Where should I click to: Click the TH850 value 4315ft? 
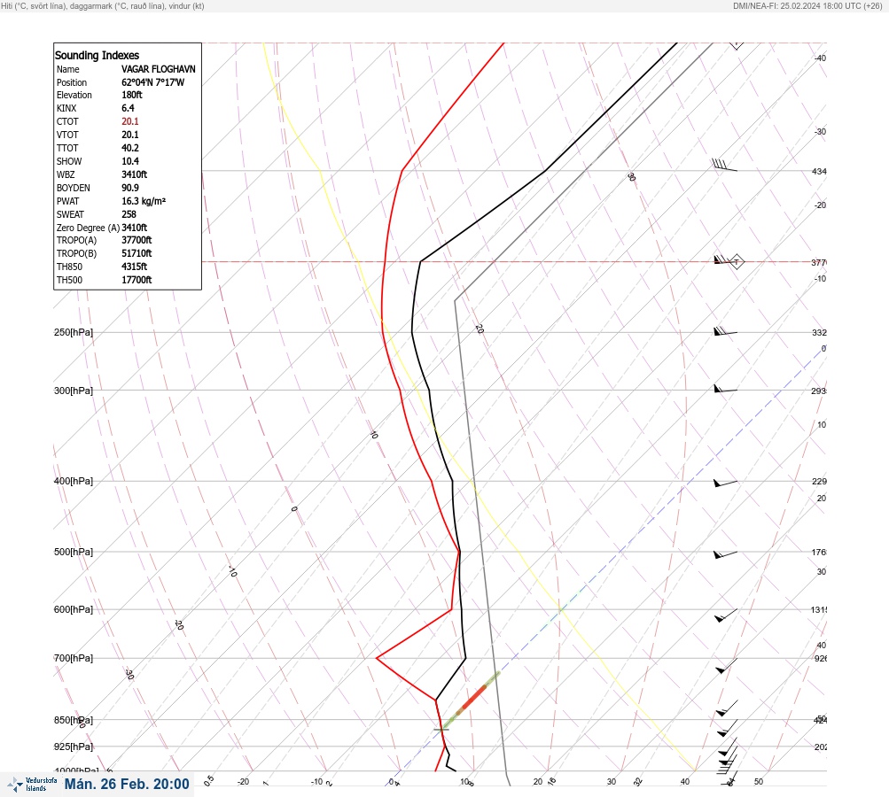(135, 267)
